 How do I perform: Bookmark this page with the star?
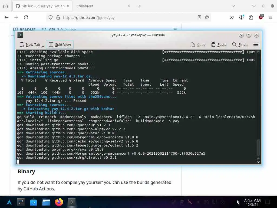207,17
